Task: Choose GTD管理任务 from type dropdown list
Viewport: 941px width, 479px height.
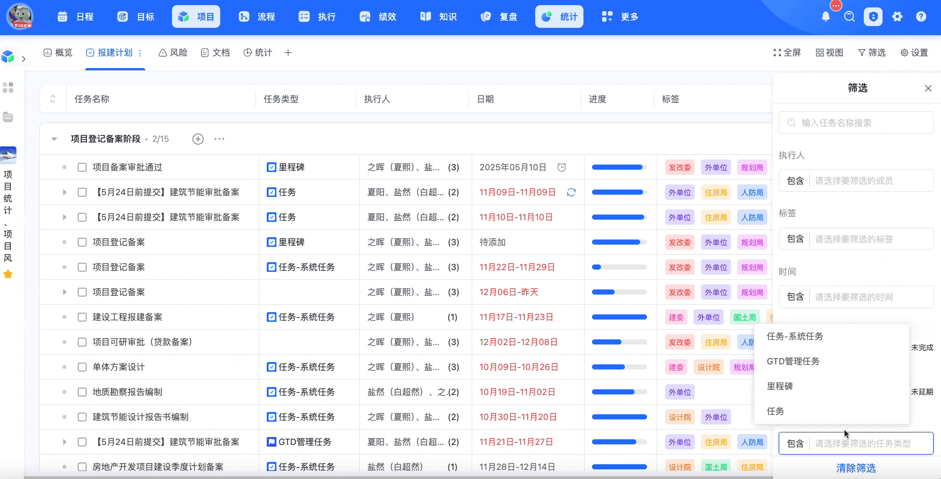Action: [832, 362]
